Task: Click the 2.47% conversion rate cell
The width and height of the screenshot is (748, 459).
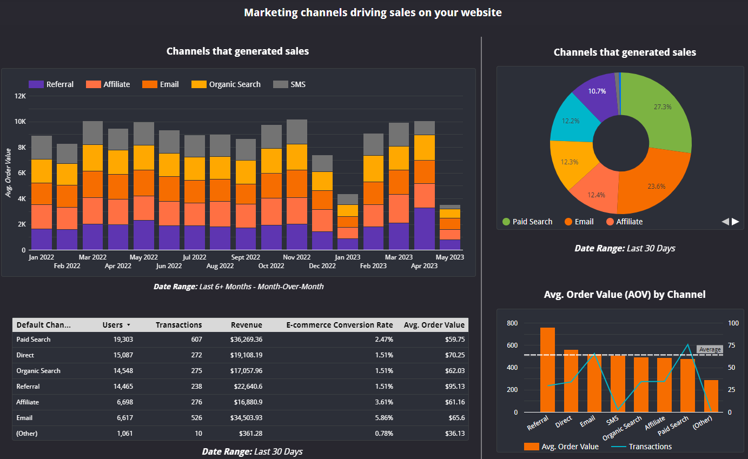Action: click(383, 340)
